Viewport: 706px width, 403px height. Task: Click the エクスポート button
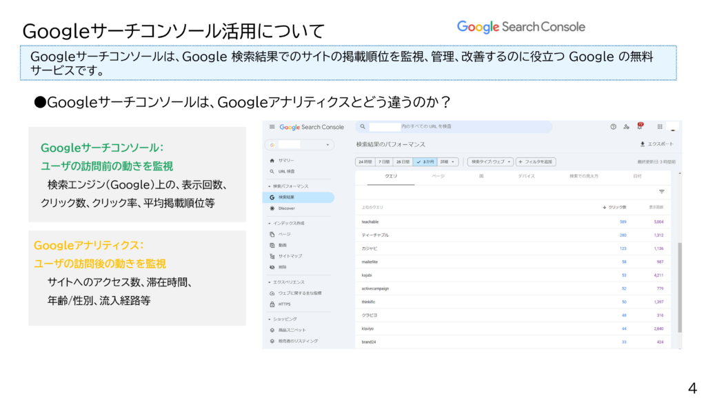(657, 144)
